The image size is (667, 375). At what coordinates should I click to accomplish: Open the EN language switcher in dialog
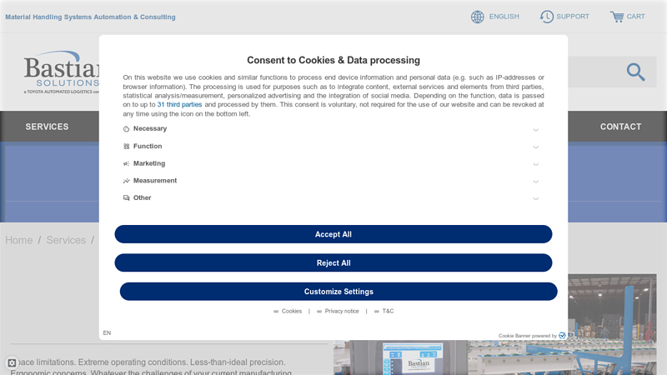click(x=107, y=332)
